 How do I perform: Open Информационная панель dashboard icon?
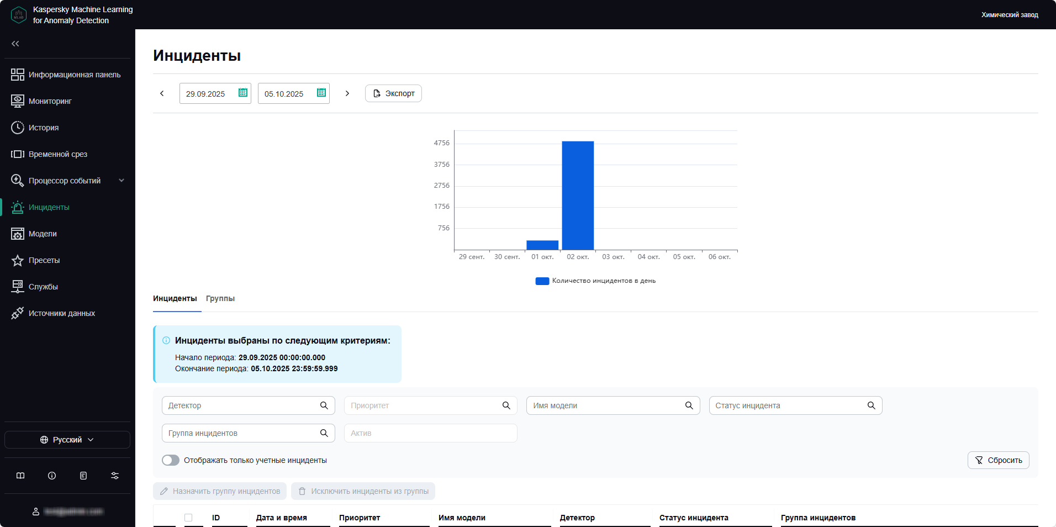[18, 75]
